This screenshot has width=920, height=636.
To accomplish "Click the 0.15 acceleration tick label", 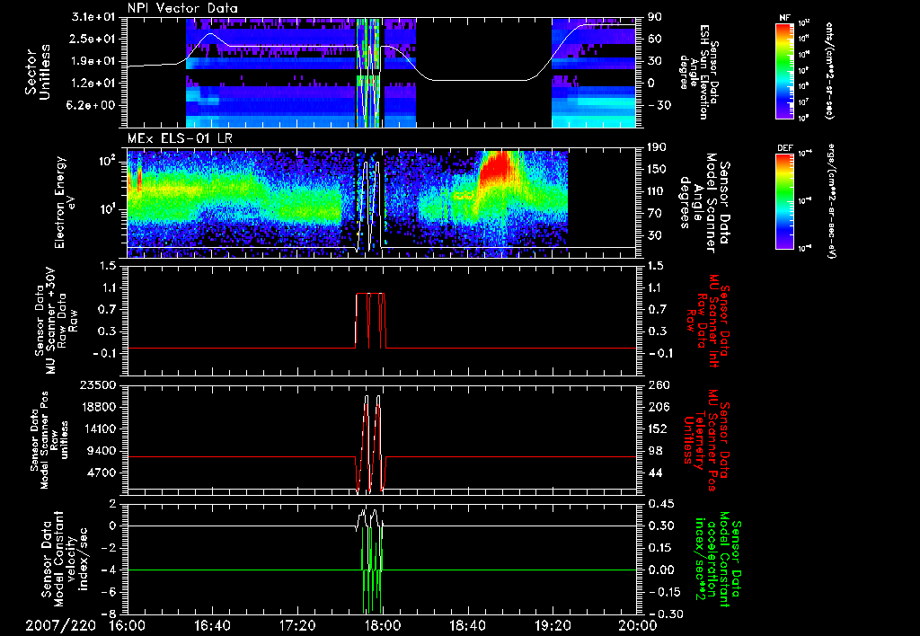I will (660, 548).
